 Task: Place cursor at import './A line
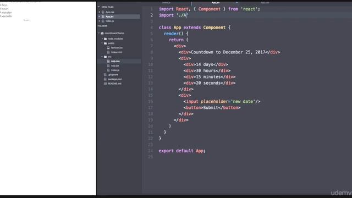pos(173,15)
